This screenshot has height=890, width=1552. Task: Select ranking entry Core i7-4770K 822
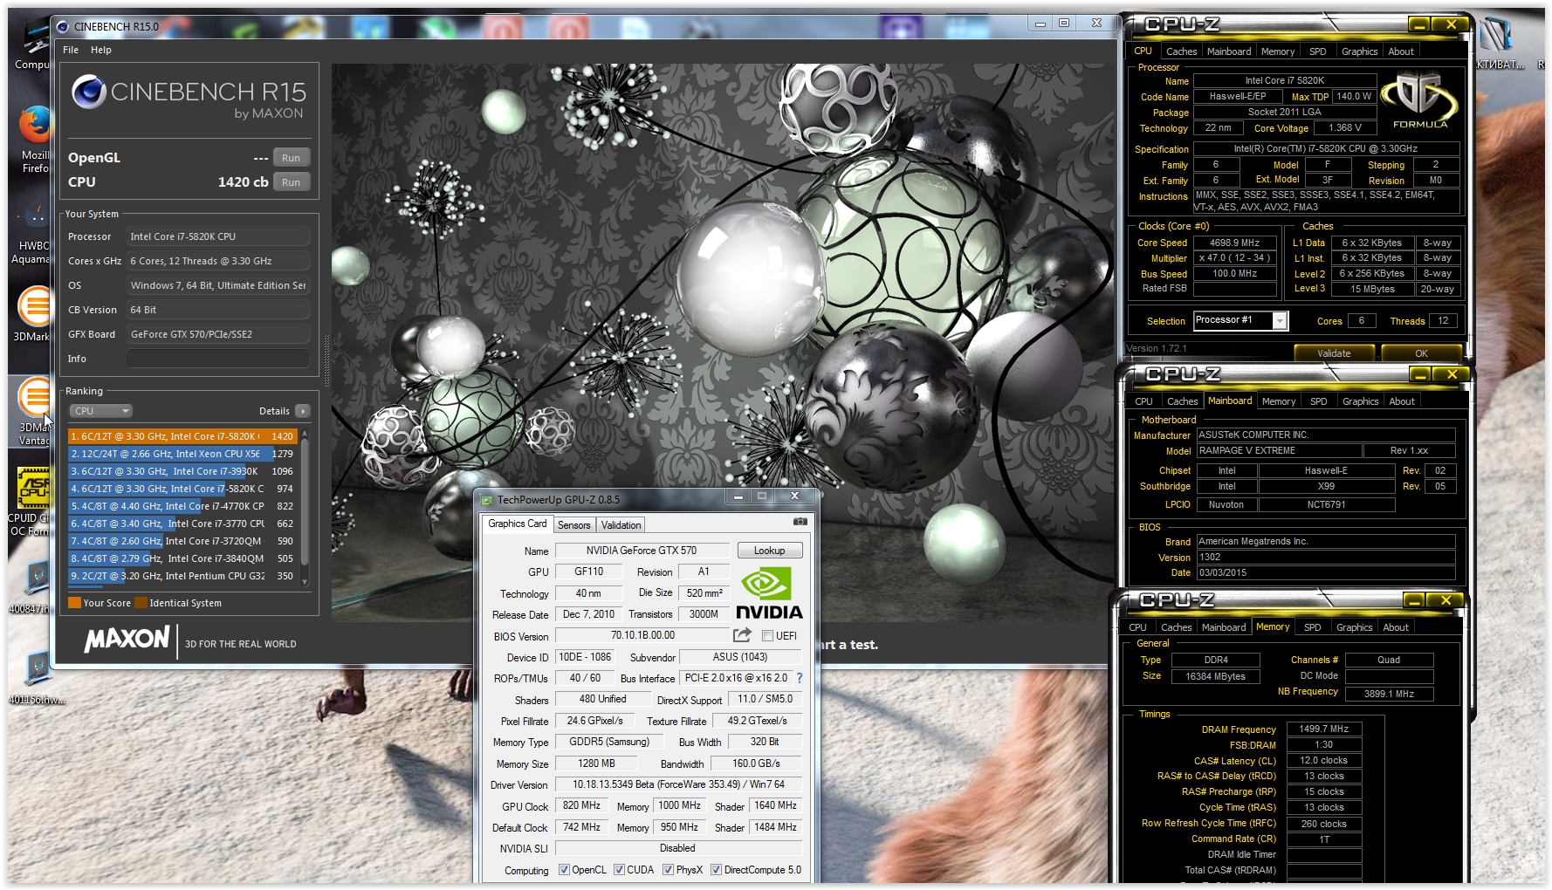182,506
